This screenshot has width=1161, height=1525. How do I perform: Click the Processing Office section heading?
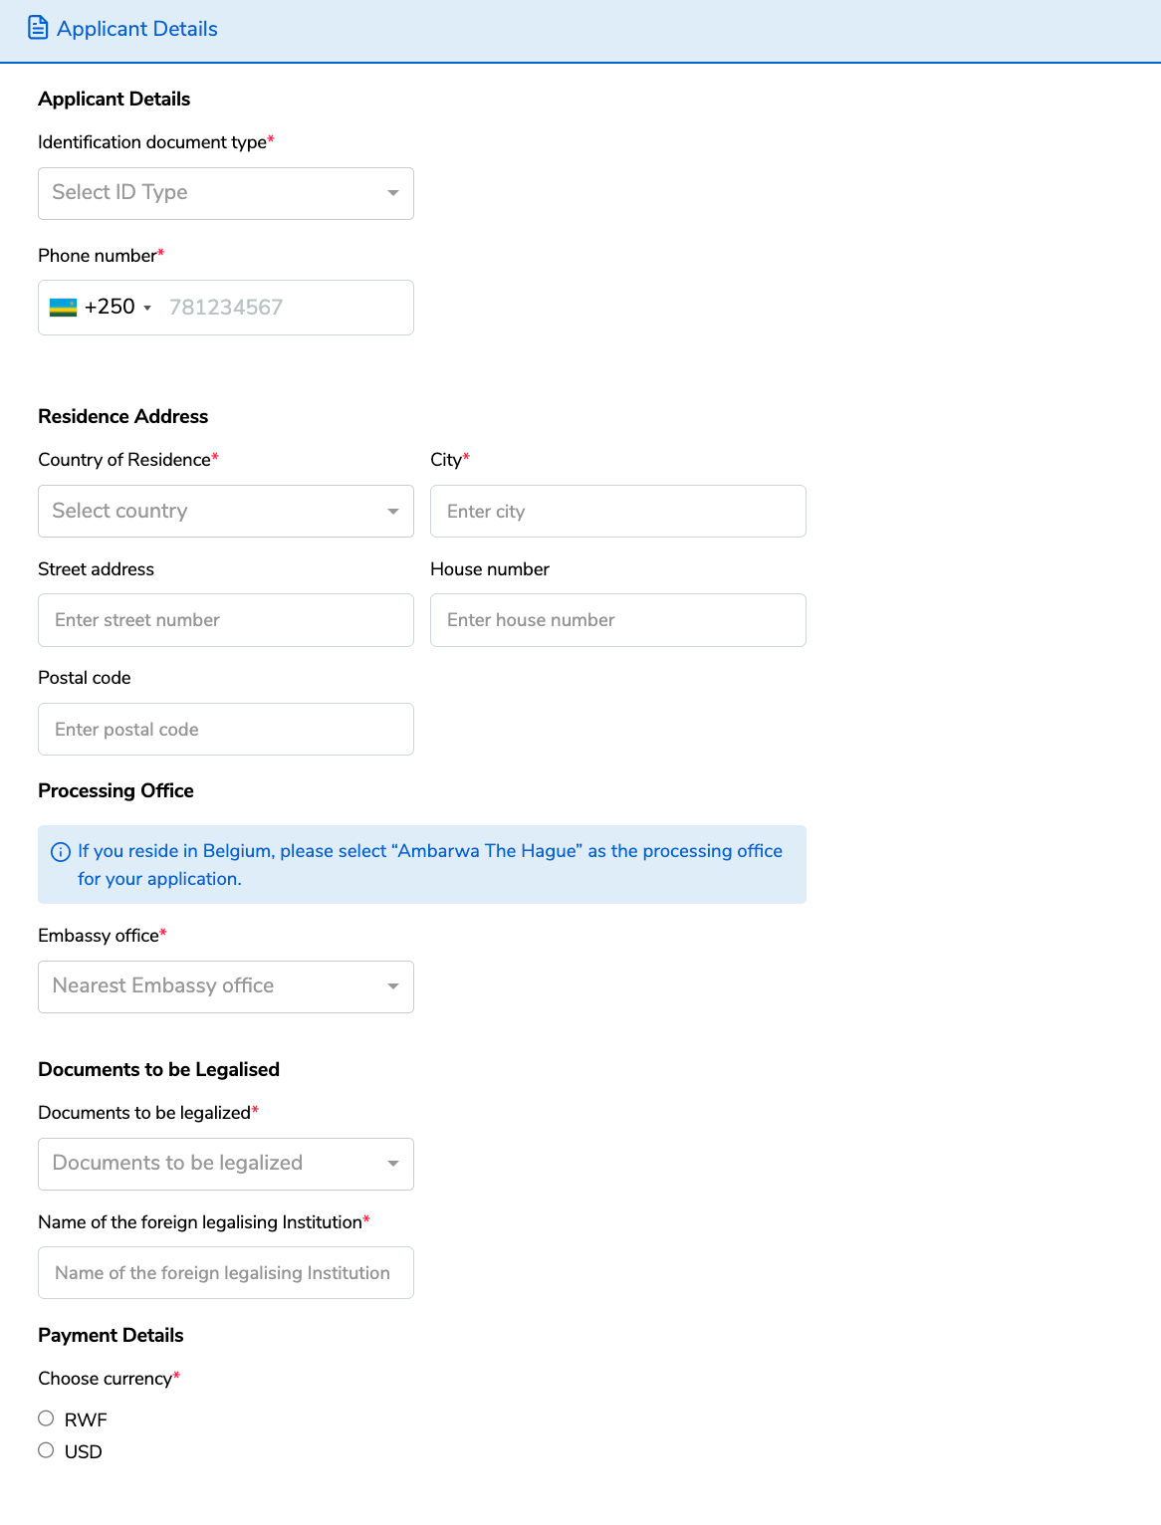(x=116, y=790)
